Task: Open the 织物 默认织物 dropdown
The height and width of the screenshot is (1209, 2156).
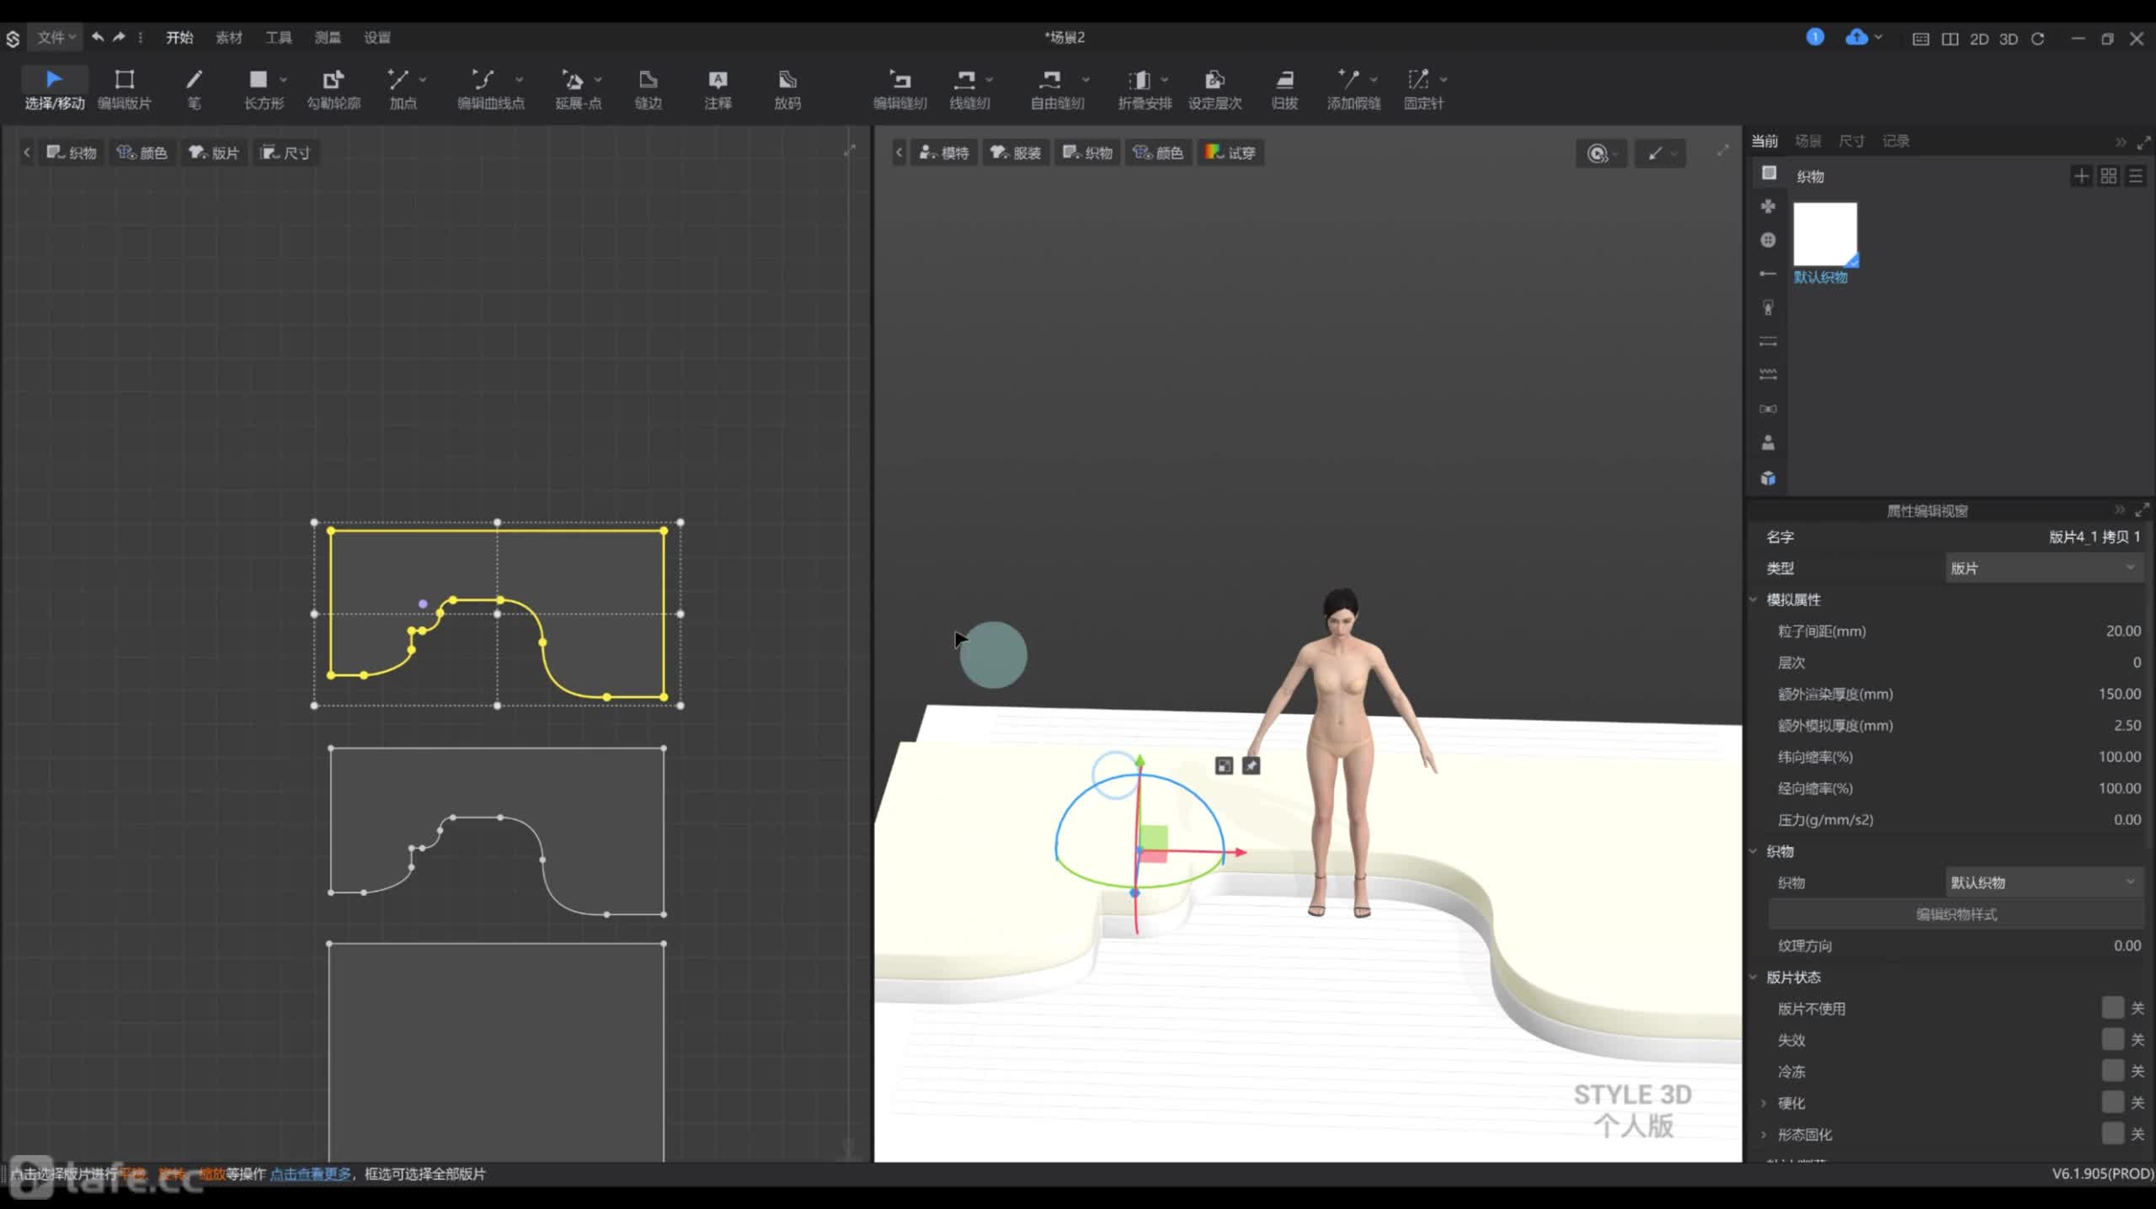Action: tap(2044, 882)
